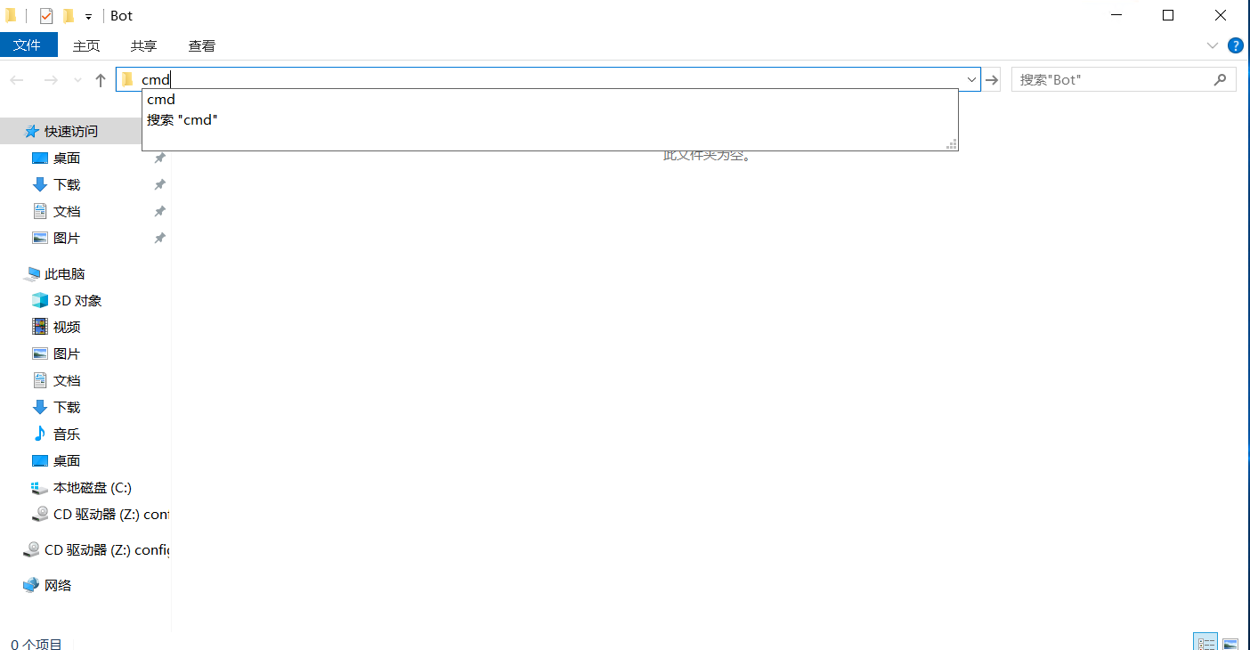Open 本地磁盘 (C:) in the sidebar
This screenshot has width=1250, height=650.
pyautogui.click(x=92, y=487)
